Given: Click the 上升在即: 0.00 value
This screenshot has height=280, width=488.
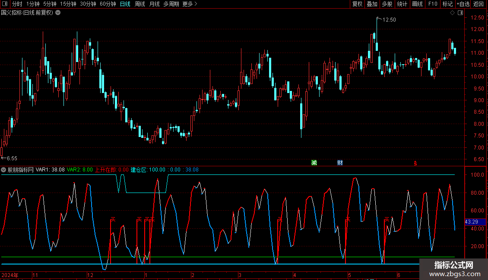Looking at the screenshot, I should pos(112,169).
